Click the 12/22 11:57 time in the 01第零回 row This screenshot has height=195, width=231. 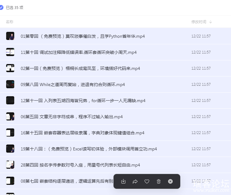tap(201, 36)
